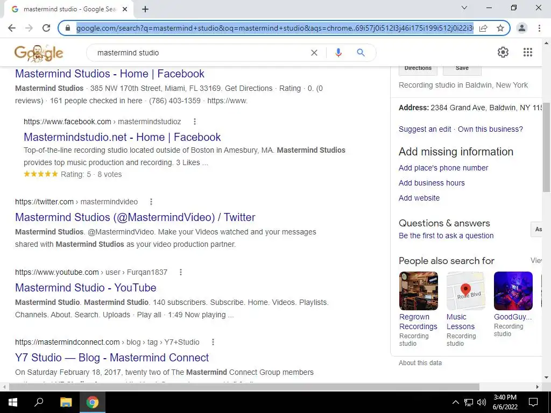Click Add website link
The height and width of the screenshot is (413, 551).
pos(419,198)
